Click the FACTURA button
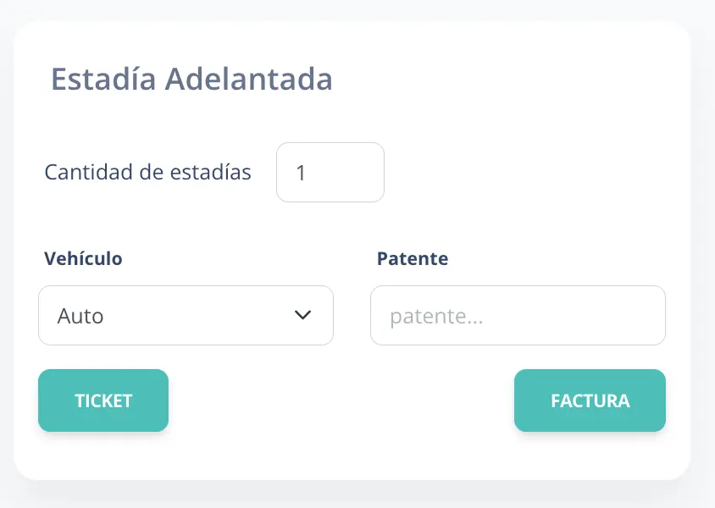This screenshot has height=508, width=715. pos(590,400)
